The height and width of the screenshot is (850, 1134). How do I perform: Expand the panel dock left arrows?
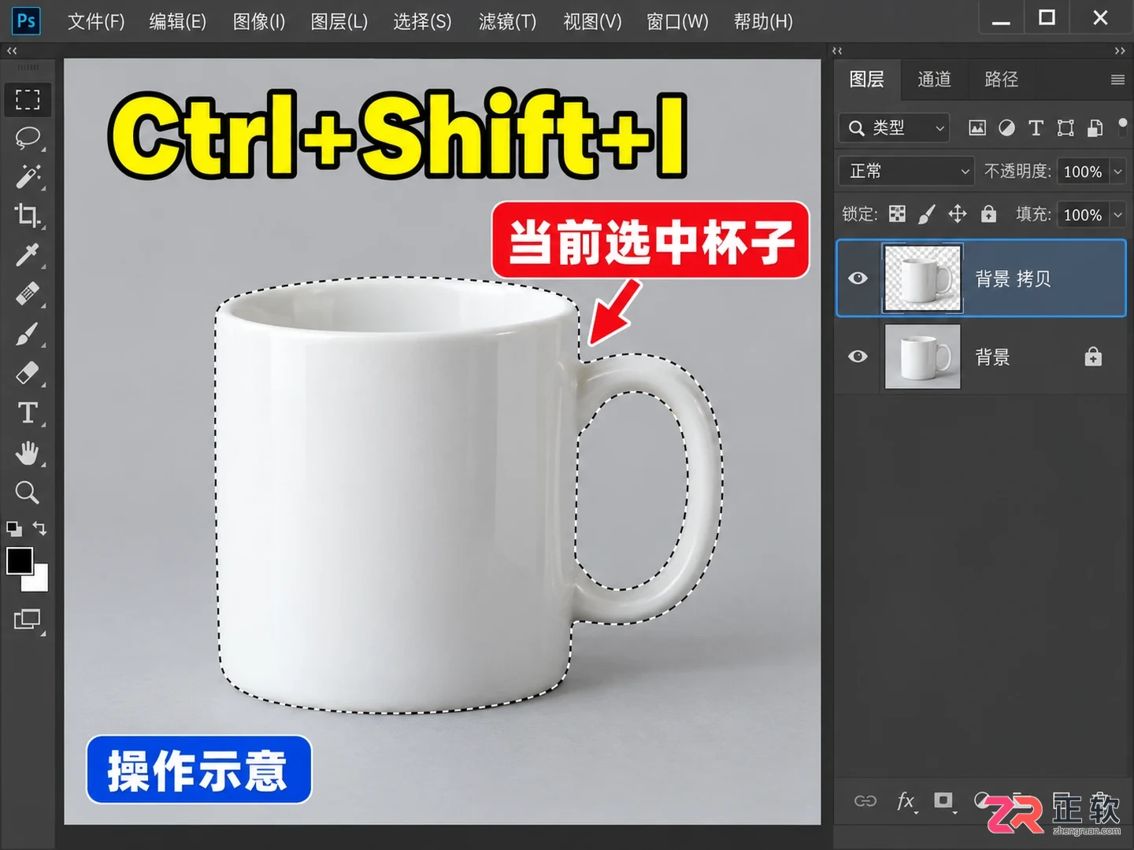point(837,50)
